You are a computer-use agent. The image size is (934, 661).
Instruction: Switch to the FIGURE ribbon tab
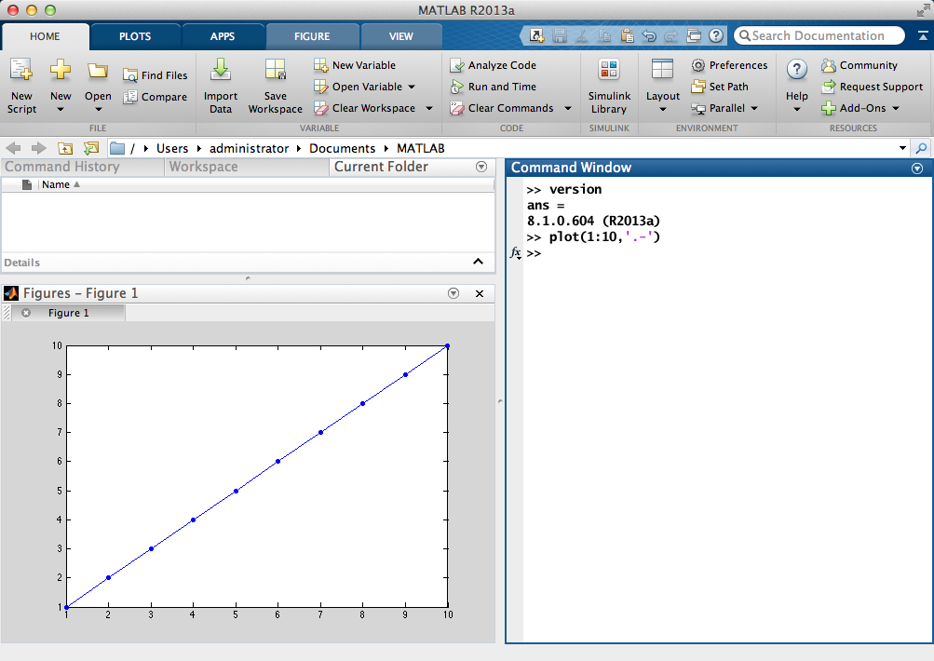pyautogui.click(x=312, y=36)
